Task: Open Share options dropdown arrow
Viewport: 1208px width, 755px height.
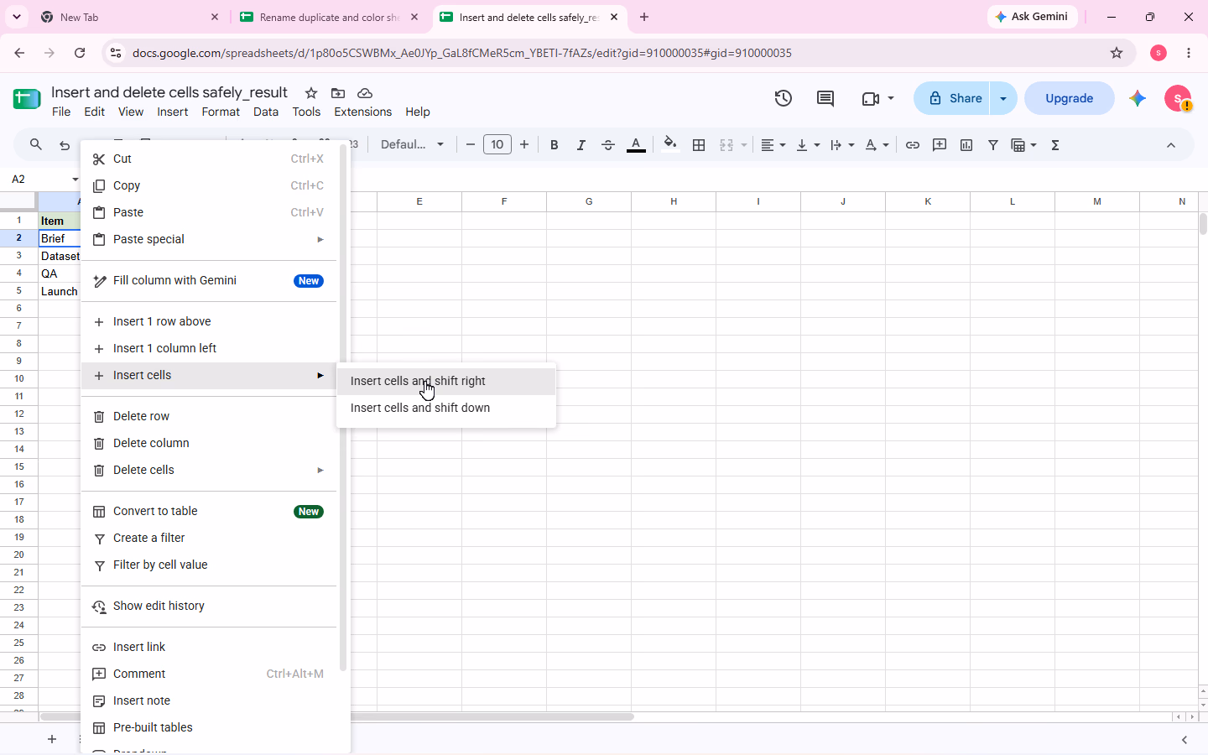Action: coord(1003,98)
